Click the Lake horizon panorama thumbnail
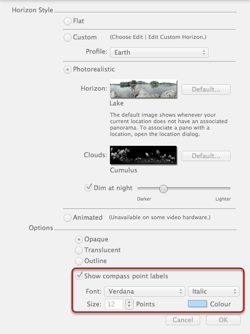The image size is (250, 334). [143, 89]
